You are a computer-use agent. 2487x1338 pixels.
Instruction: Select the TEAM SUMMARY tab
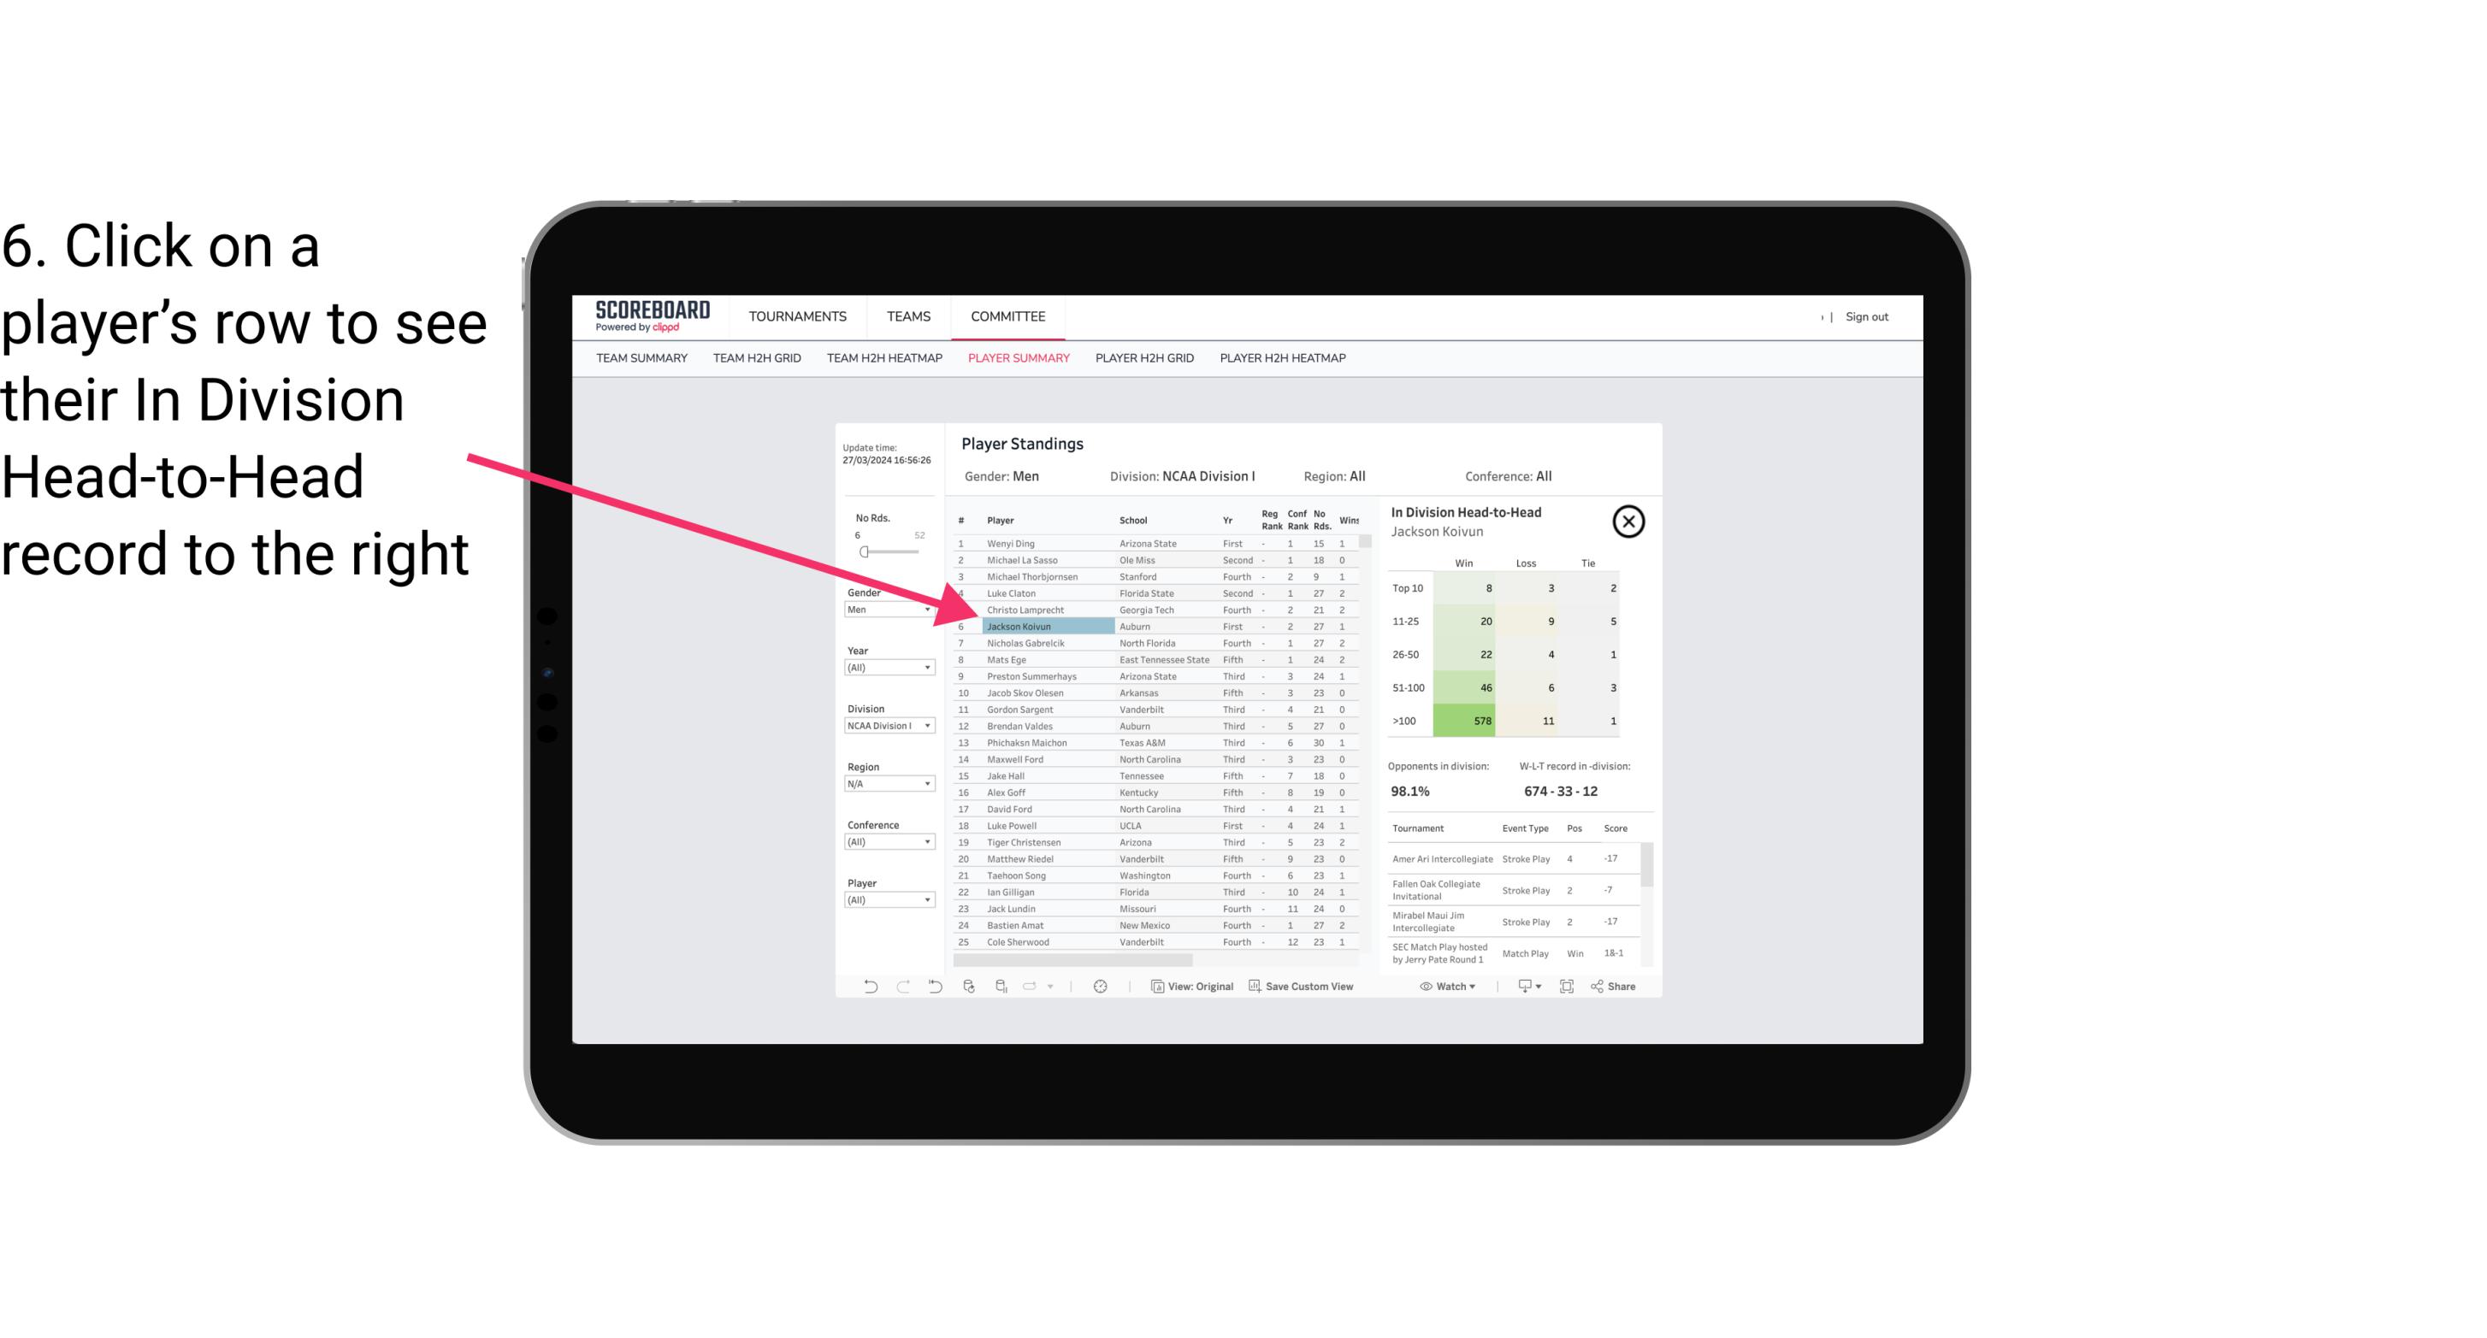pyautogui.click(x=641, y=357)
